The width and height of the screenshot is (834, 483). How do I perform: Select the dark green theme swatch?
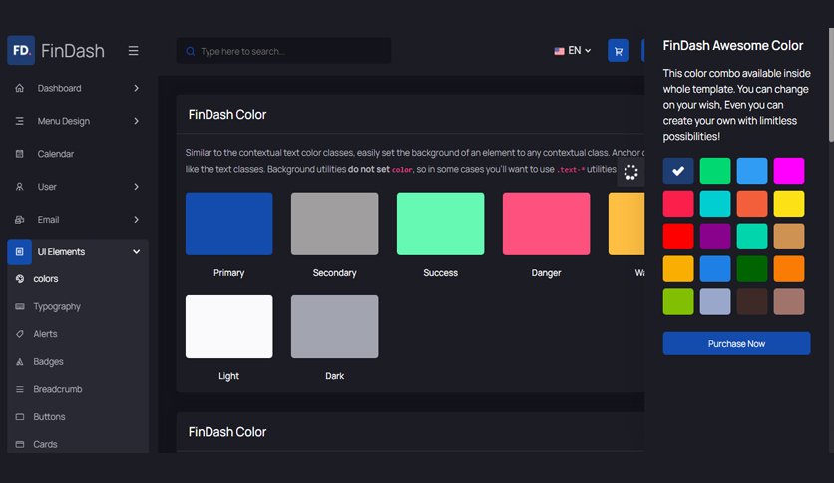(752, 269)
